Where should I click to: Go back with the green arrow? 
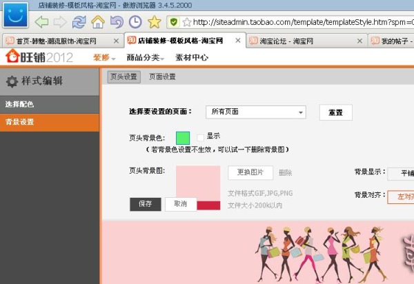coord(41,22)
